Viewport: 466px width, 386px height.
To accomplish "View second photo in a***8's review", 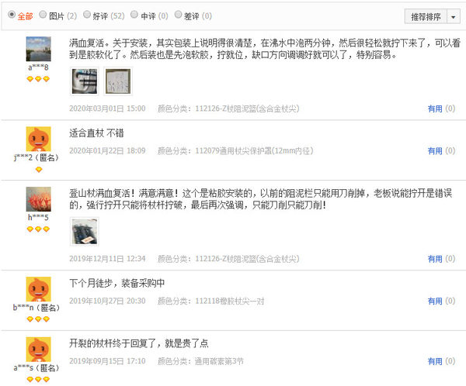I will (x=118, y=81).
